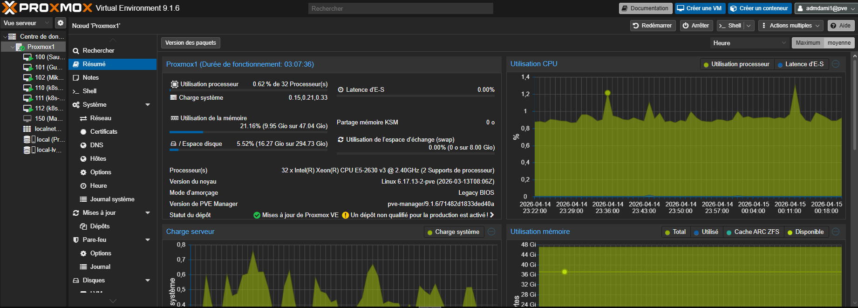Collapse the Pare-feu submenu arrow
858x308 pixels.
coord(148,240)
